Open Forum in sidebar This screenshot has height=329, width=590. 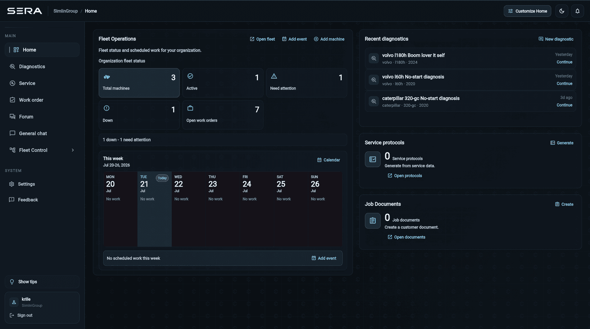click(42, 117)
